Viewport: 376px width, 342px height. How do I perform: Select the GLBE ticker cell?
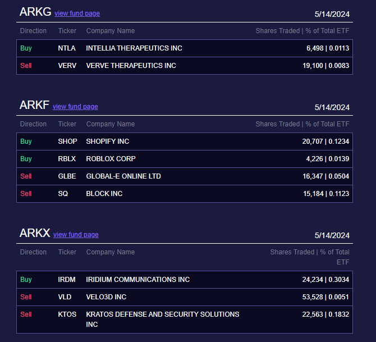click(67, 176)
